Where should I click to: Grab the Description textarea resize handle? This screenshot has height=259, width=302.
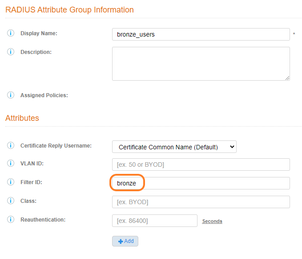coord(287,78)
